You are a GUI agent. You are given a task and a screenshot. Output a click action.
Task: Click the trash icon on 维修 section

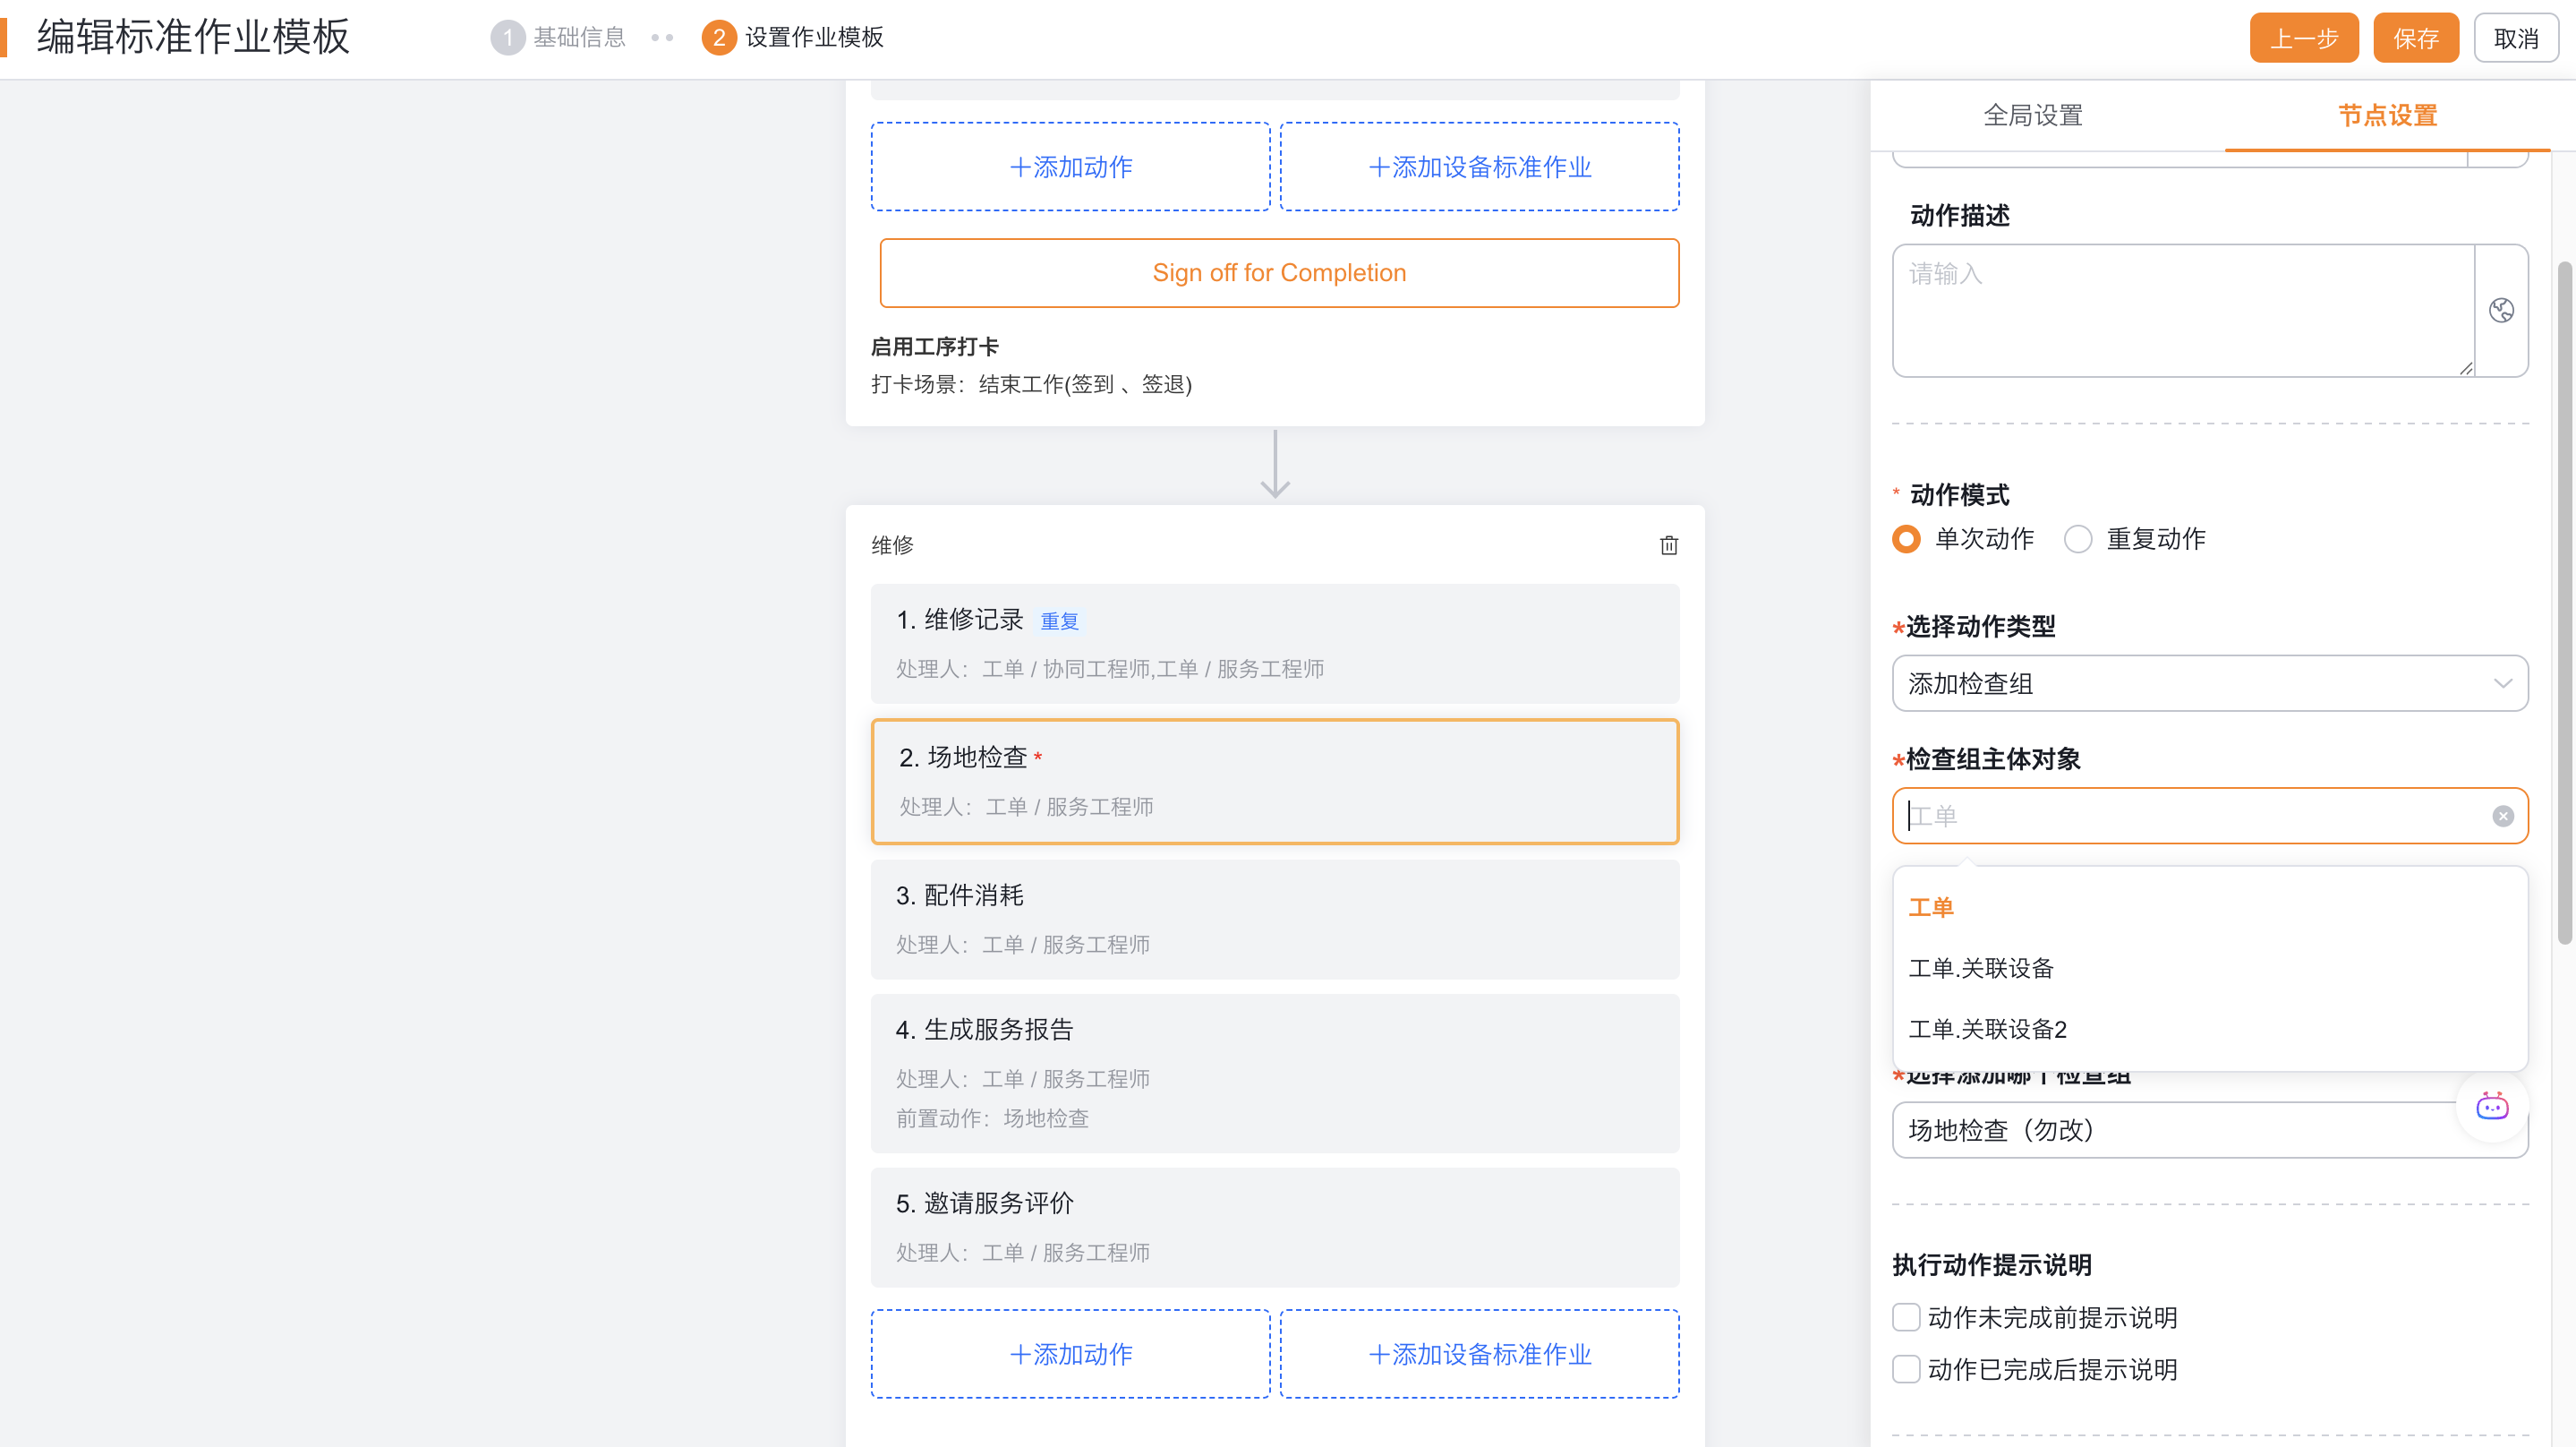click(1668, 545)
